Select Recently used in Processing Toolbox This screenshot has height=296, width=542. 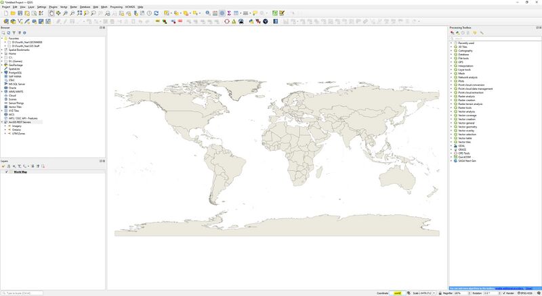click(x=466, y=43)
